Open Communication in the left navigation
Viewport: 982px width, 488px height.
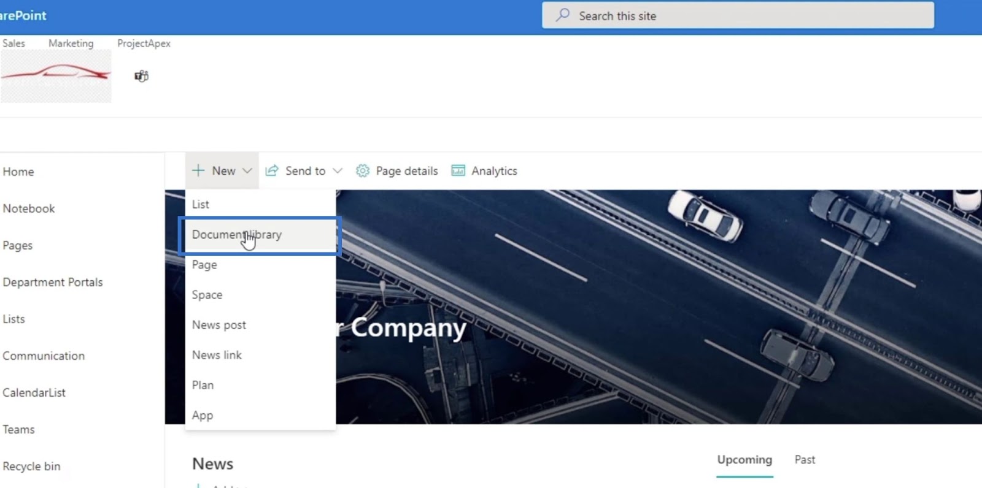point(44,356)
